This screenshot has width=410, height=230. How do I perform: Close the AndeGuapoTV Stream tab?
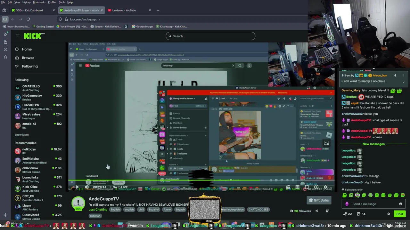[102, 10]
